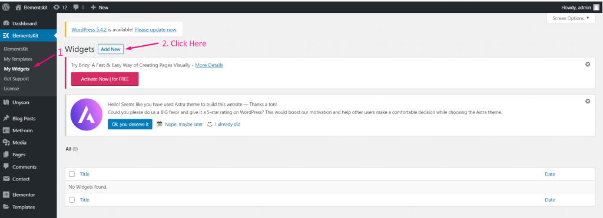This screenshot has width=603, height=218.
Task: Dismiss the Astra rating notice
Action: click(588, 101)
